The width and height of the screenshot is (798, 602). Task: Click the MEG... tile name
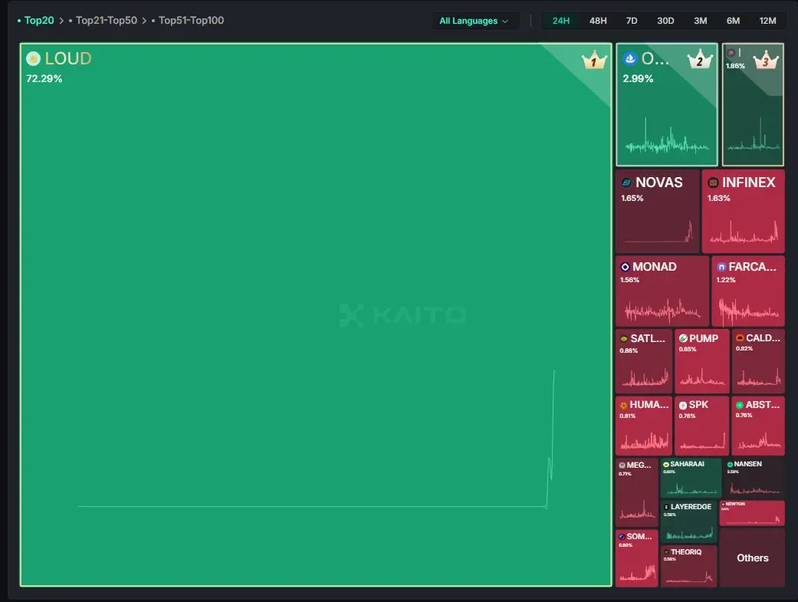point(639,465)
